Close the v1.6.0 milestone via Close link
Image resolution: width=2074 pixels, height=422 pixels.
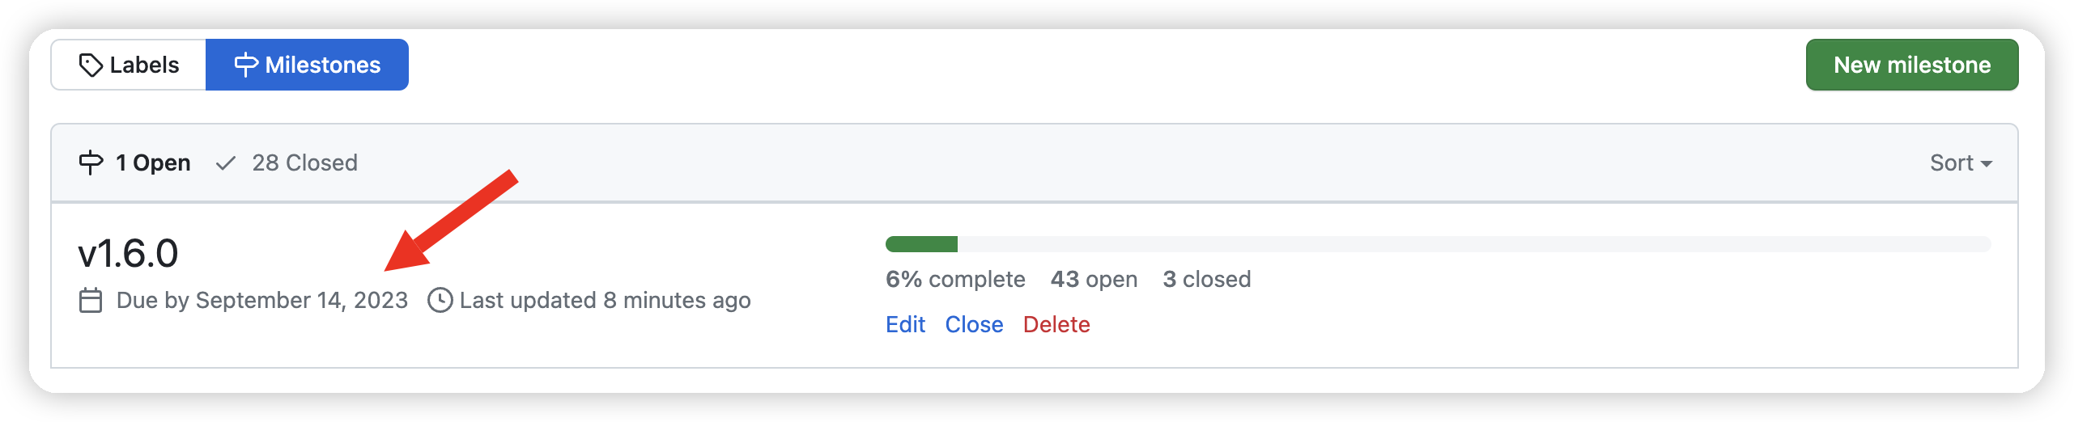pyautogui.click(x=974, y=324)
